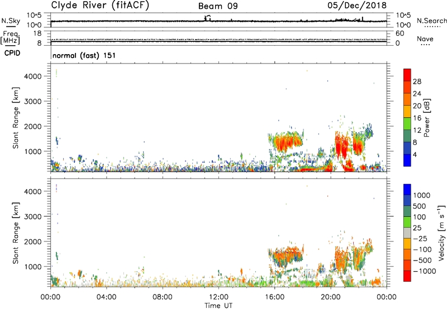Image resolution: width=447 pixels, height=309 pixels.
Task: Click the CPID label
Action: pos(12,53)
